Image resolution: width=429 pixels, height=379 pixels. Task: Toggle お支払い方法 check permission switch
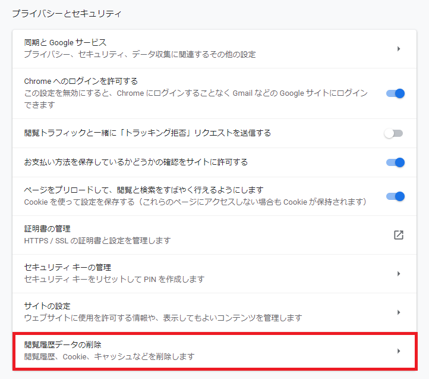(x=395, y=162)
